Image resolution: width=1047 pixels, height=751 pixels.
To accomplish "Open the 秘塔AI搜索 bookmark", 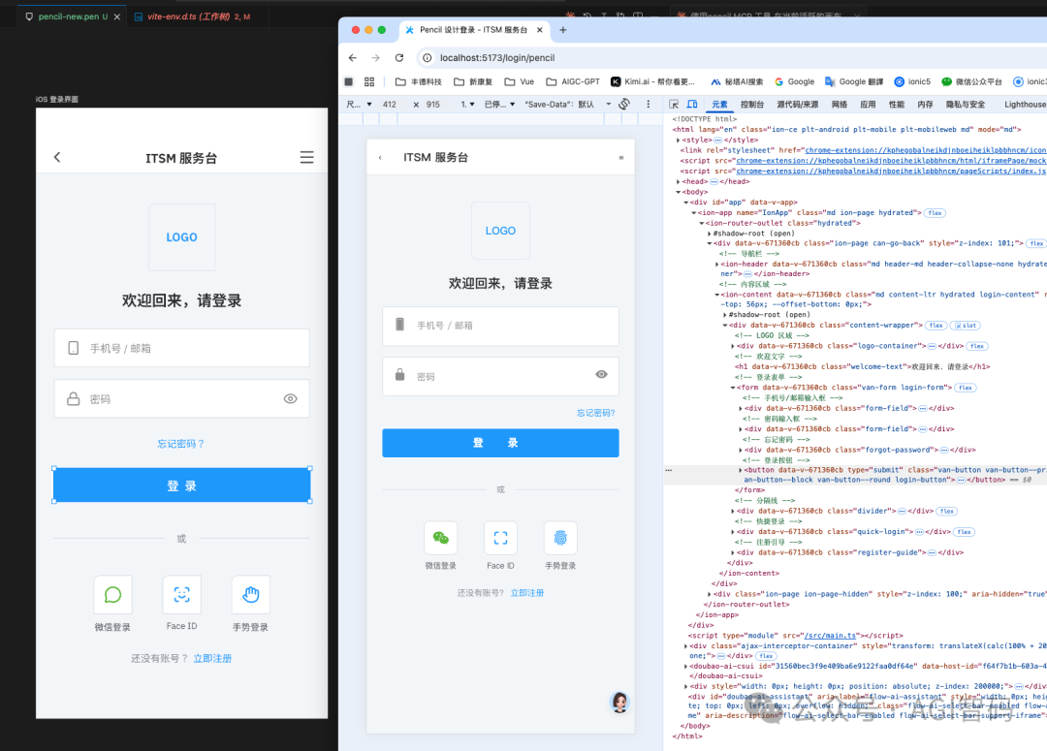I will (737, 81).
